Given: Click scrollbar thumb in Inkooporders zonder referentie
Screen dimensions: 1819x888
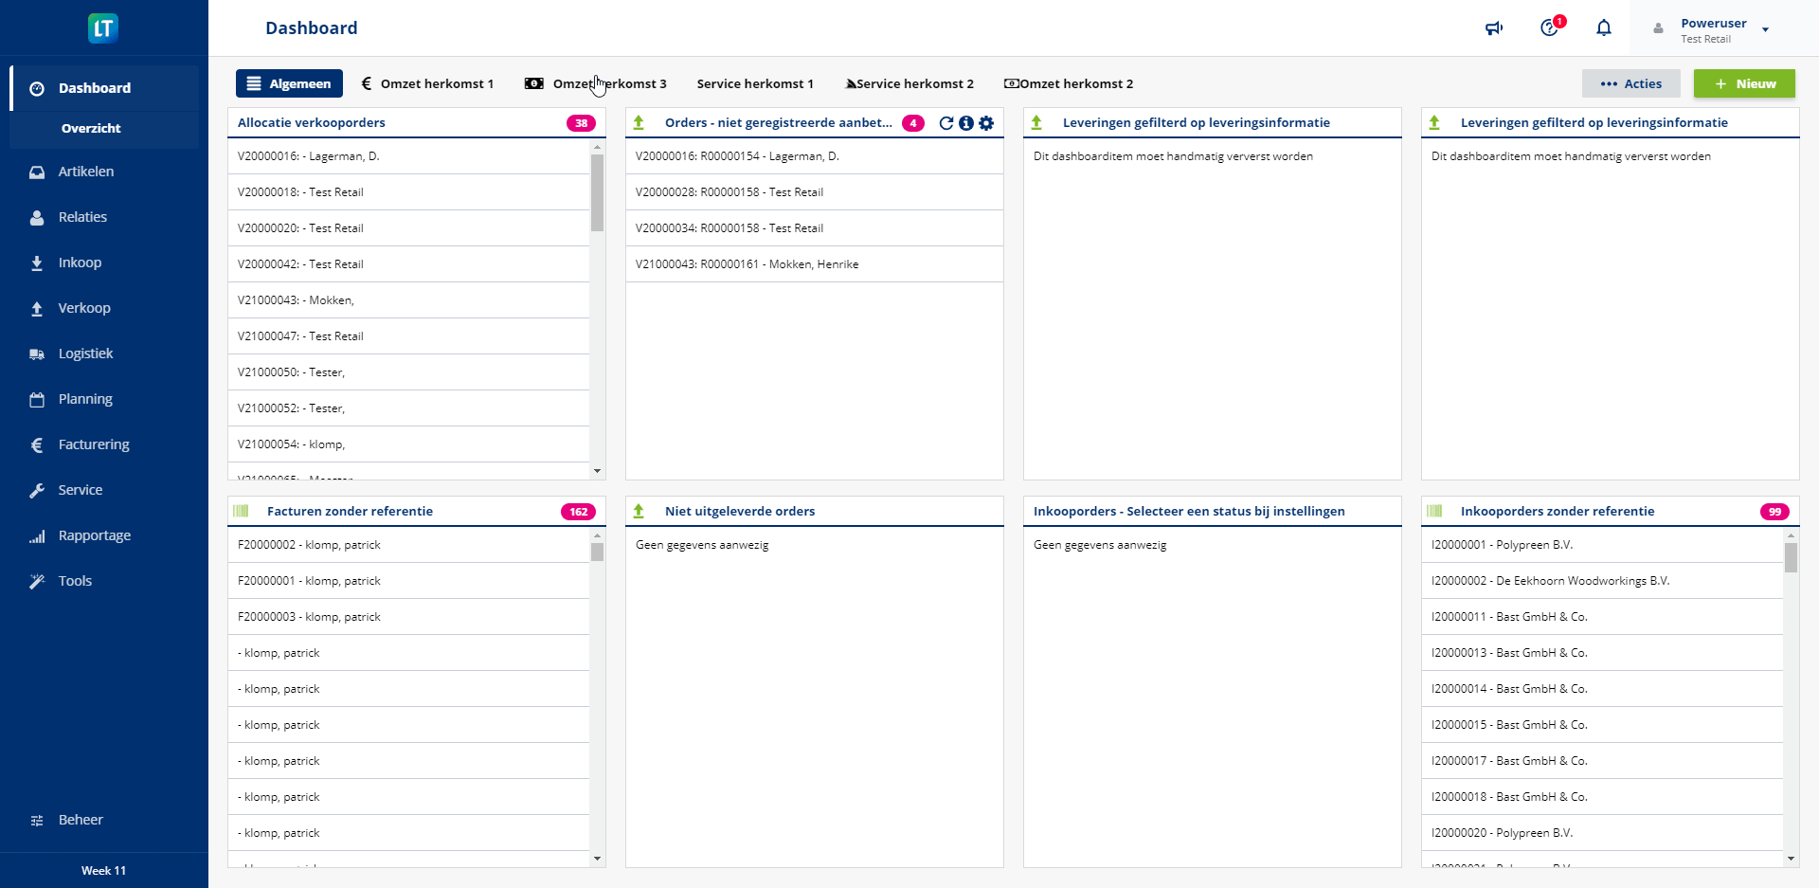Looking at the screenshot, I should [x=1791, y=557].
